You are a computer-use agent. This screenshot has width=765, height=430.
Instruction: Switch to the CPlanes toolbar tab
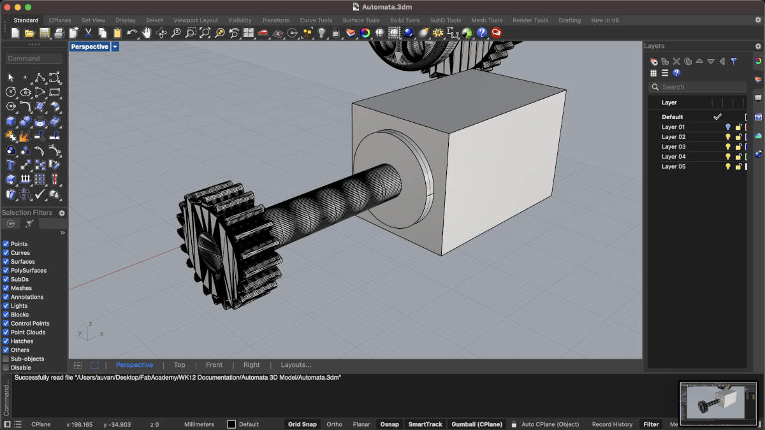pos(60,20)
